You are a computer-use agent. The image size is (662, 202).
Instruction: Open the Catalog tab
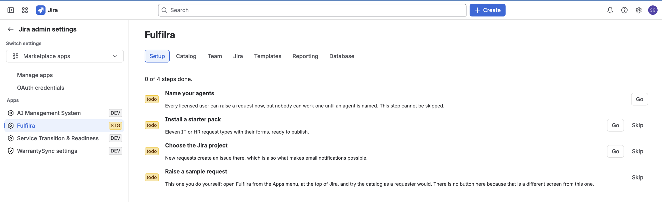coord(186,56)
